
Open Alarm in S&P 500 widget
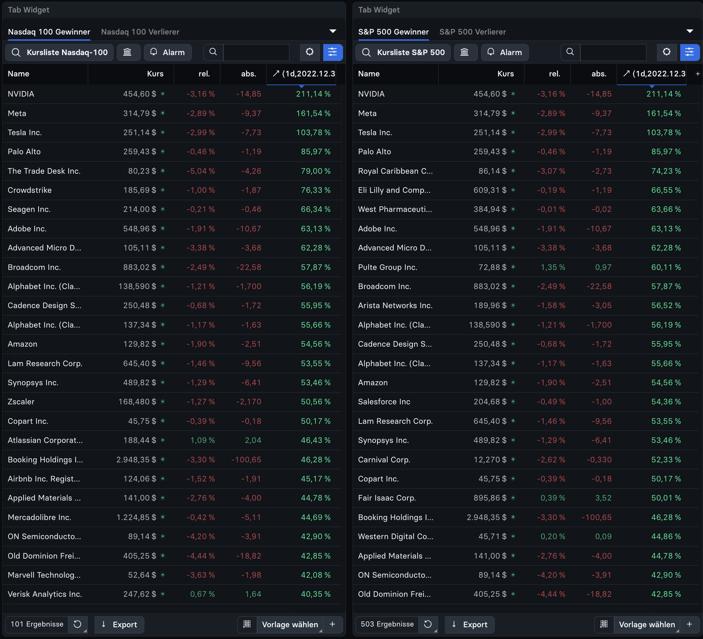pos(505,53)
